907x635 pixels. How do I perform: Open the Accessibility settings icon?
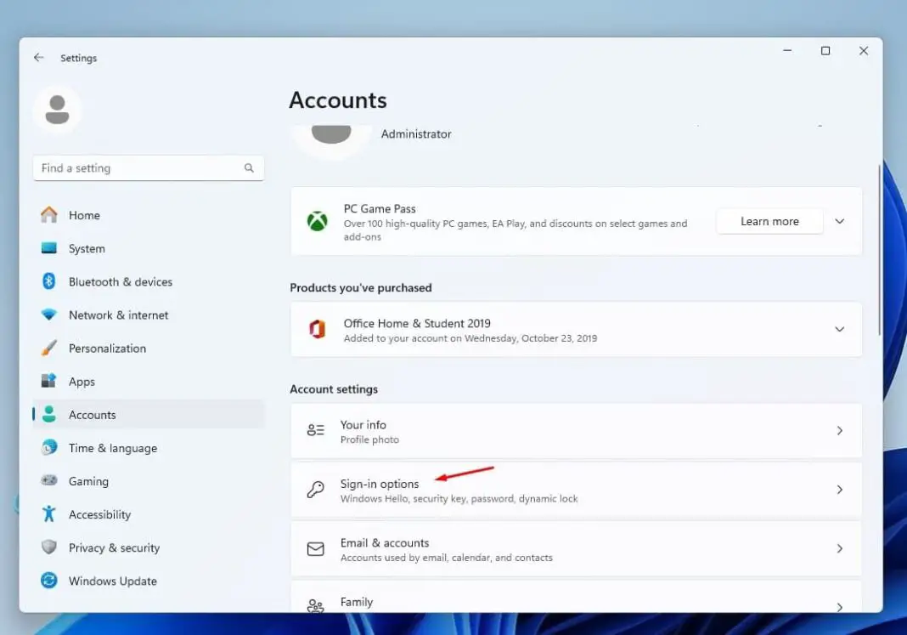coord(51,514)
